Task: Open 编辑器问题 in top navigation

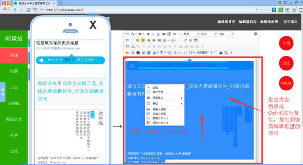Action: [269, 22]
